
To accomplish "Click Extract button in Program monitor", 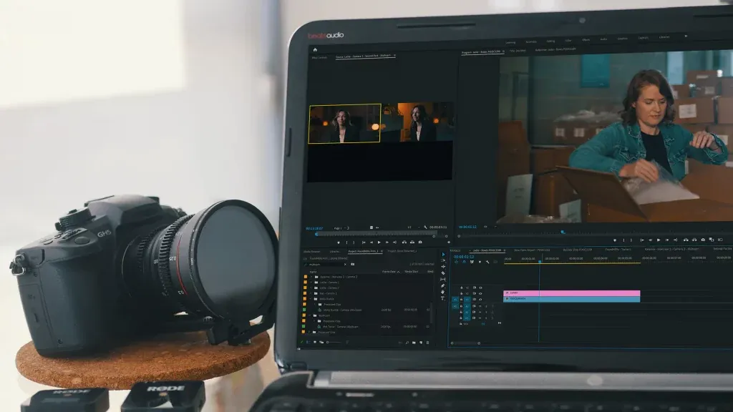I will coord(694,240).
